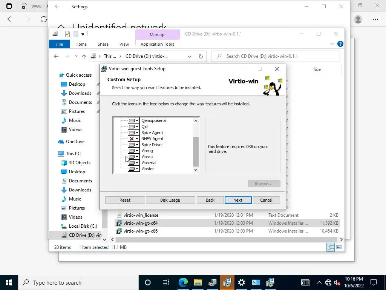Go Back in the setup wizard
386x290 pixels.
point(210,200)
